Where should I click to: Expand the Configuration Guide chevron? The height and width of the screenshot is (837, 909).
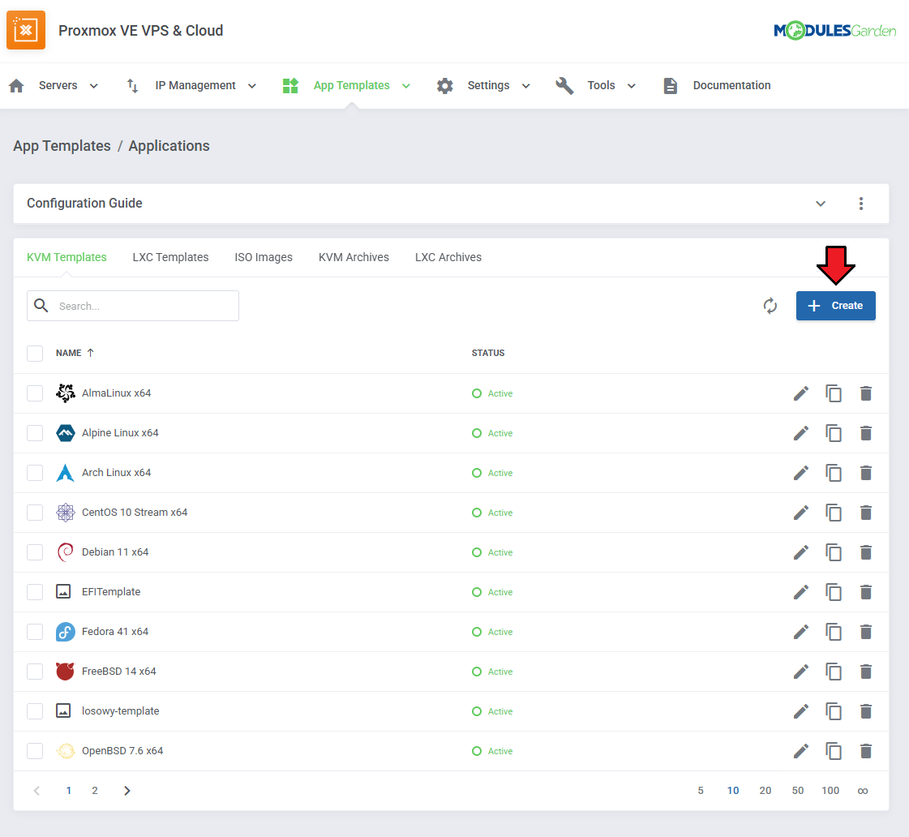coord(821,204)
